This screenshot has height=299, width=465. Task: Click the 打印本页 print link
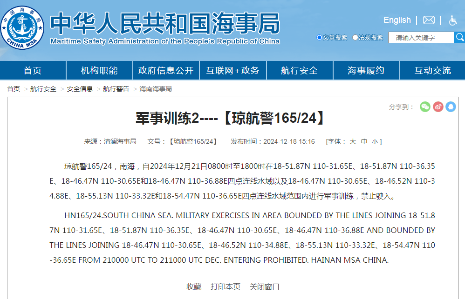[226, 286]
